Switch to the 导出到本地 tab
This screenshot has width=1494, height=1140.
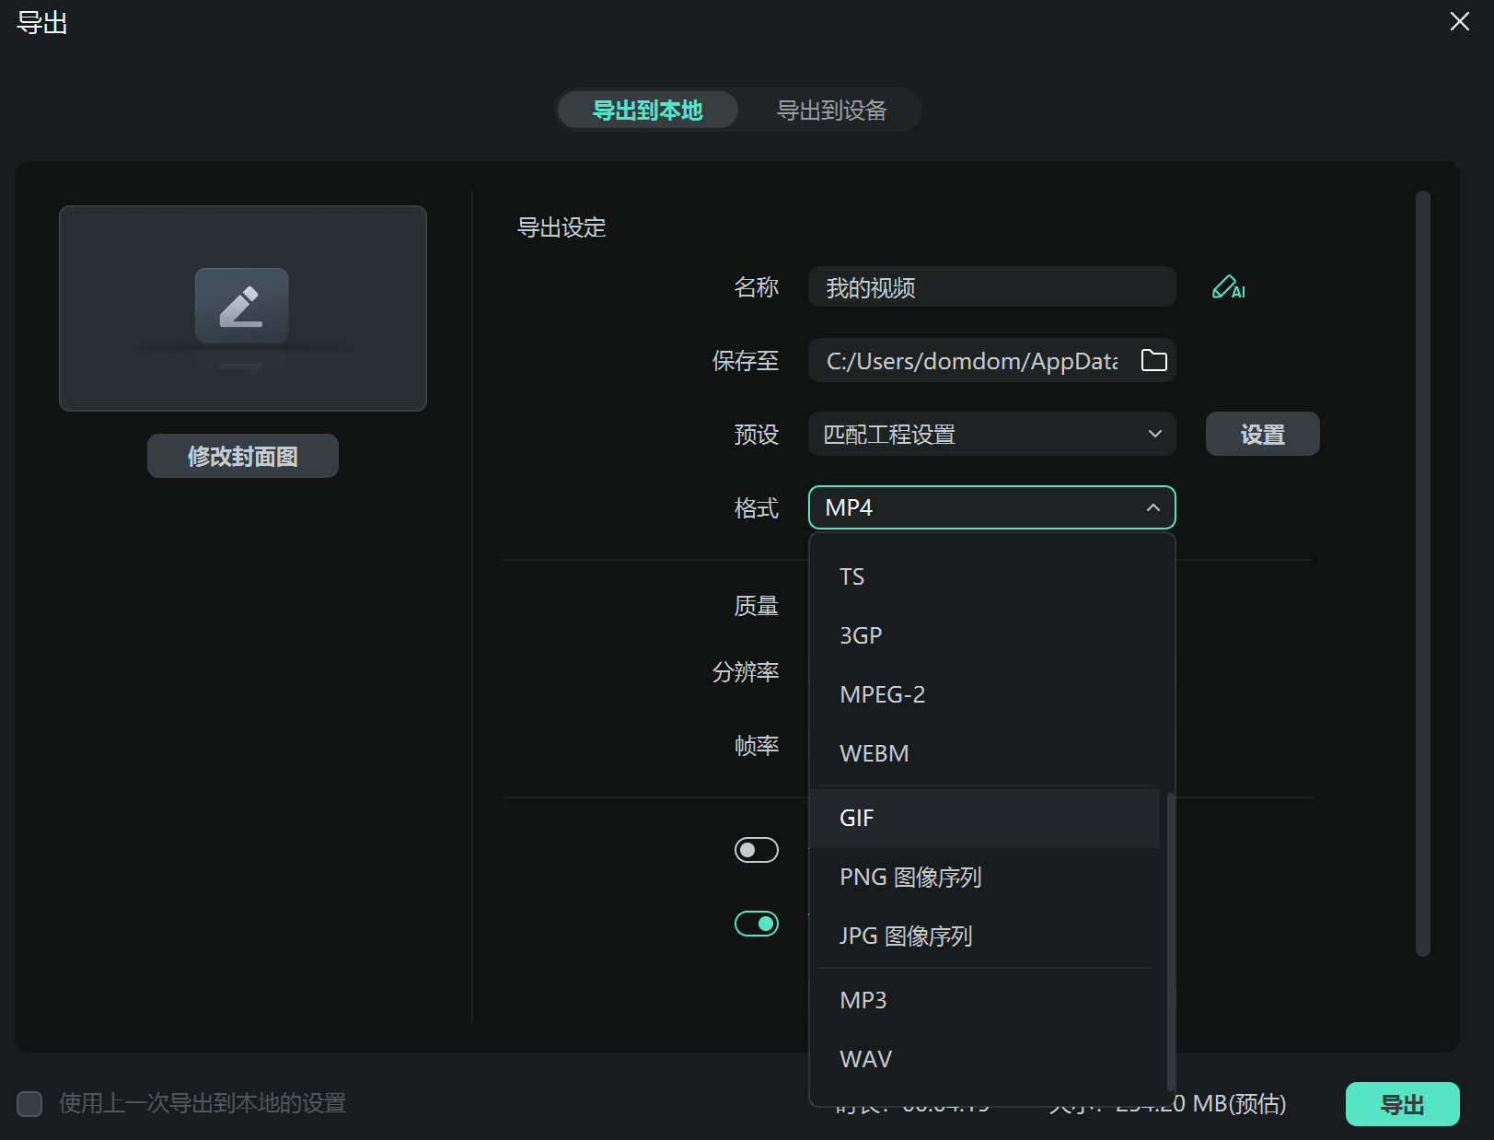tap(647, 110)
